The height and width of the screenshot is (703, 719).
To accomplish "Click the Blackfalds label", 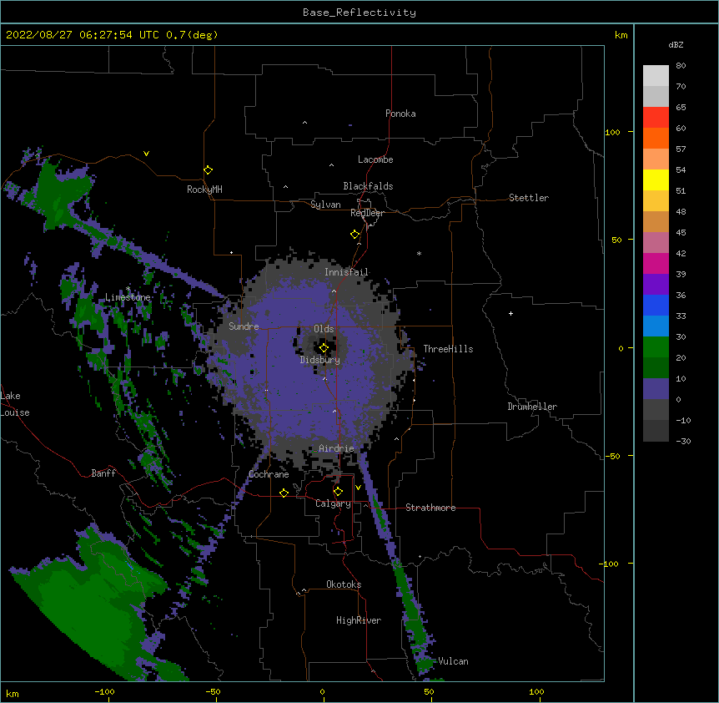I will coord(368,186).
